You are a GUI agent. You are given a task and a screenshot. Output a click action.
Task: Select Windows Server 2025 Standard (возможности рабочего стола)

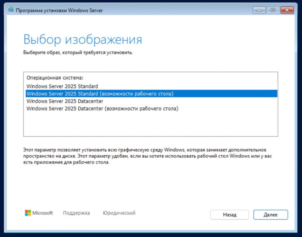tap(151, 93)
